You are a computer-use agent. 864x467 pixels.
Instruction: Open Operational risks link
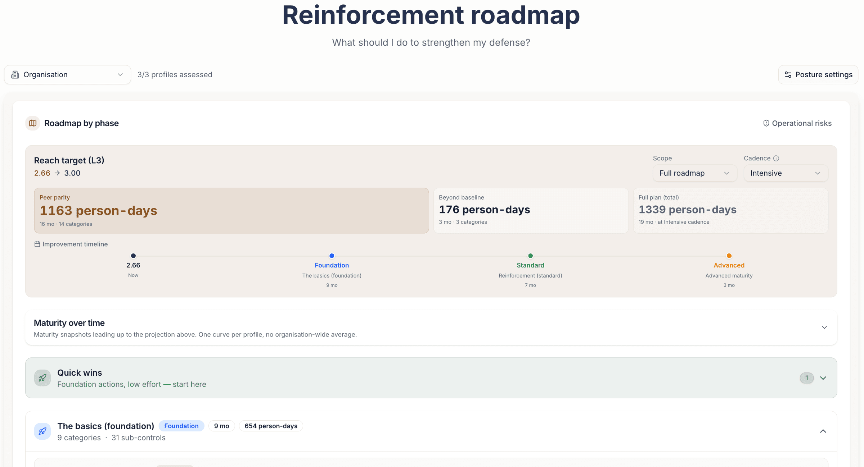797,123
